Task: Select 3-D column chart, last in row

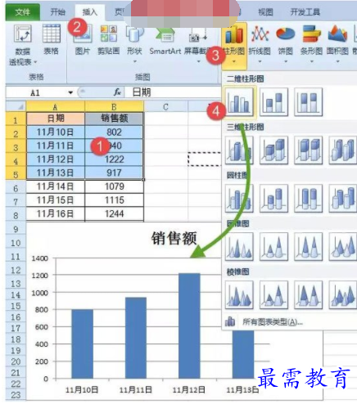Action: coord(343,150)
